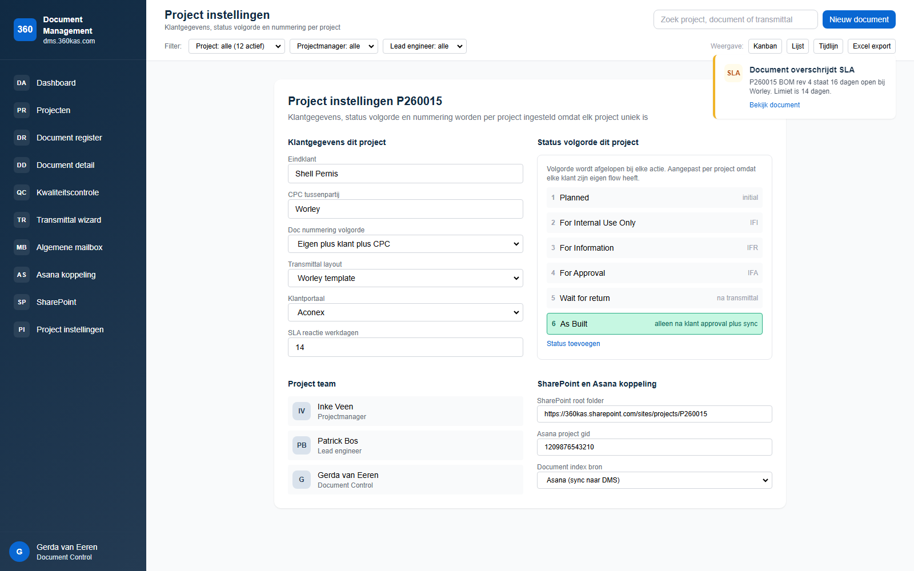Click the G avatar in Project team

[302, 480]
